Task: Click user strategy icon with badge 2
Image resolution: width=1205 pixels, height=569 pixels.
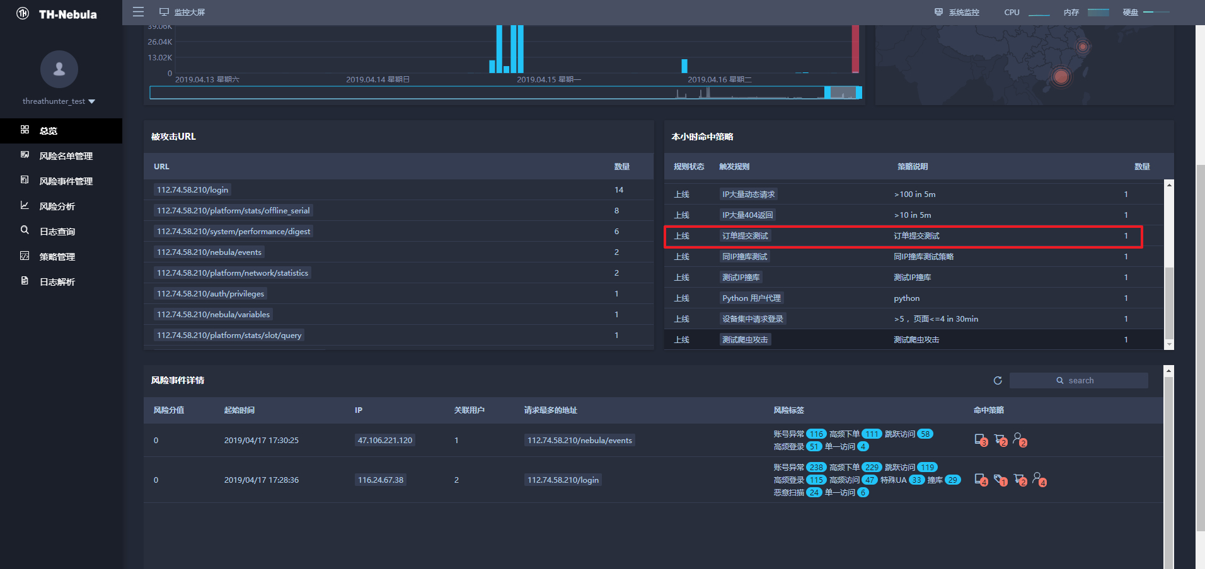Action: pos(1020,440)
